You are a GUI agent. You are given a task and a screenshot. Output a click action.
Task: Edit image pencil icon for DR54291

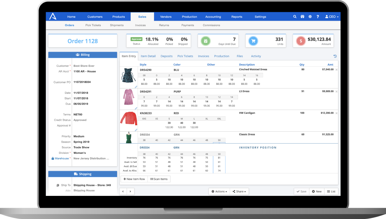tap(136, 109)
